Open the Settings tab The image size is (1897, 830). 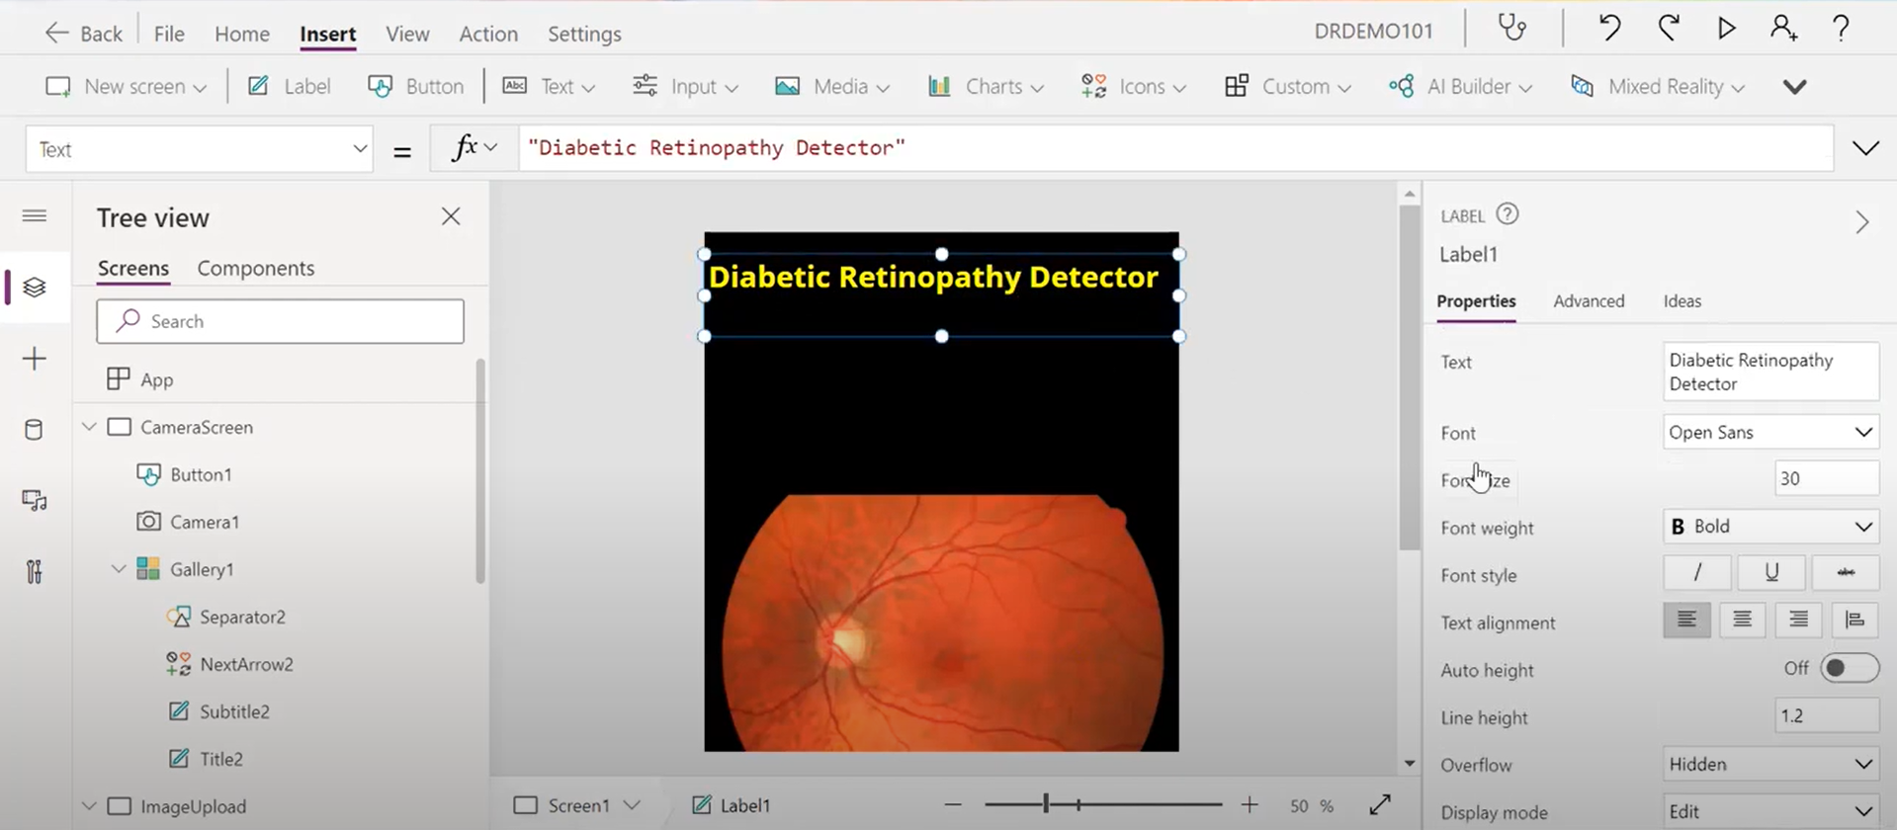584,34
